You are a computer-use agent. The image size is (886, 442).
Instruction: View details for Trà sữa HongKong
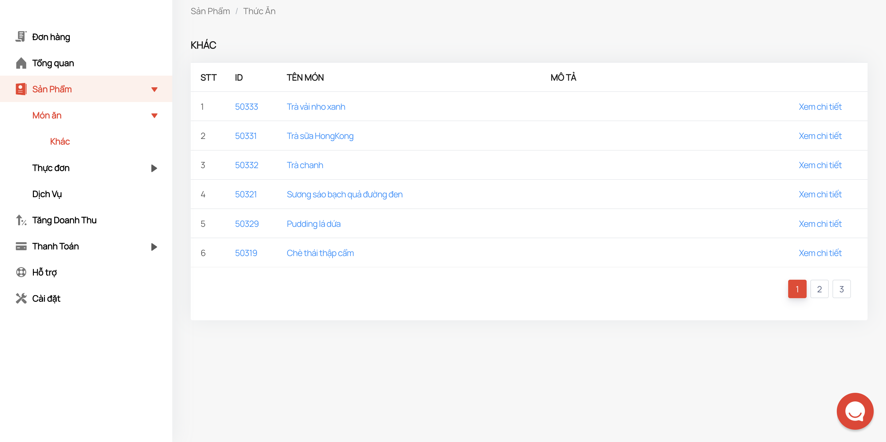[820, 136]
